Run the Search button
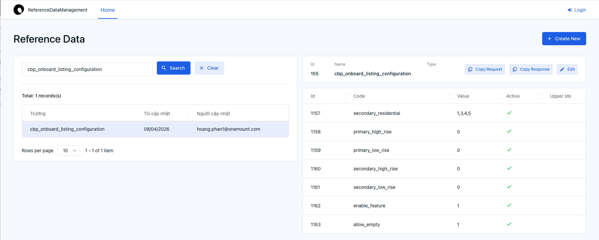The image size is (599, 240). pos(174,68)
